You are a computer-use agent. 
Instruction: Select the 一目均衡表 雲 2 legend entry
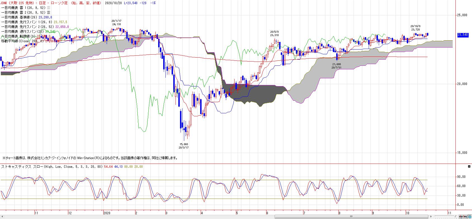(26, 12)
